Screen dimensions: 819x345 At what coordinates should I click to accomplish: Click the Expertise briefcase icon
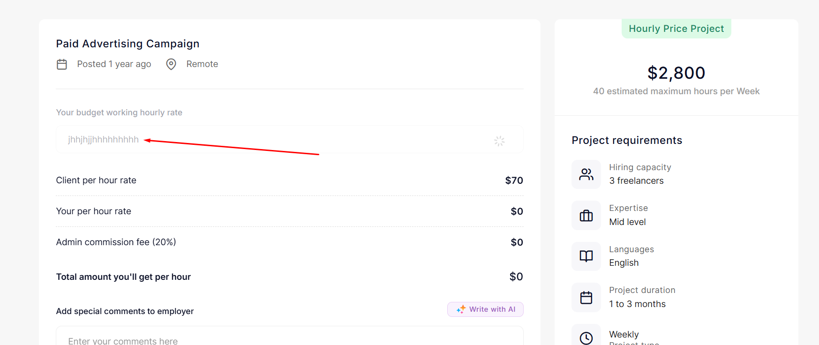(x=586, y=216)
